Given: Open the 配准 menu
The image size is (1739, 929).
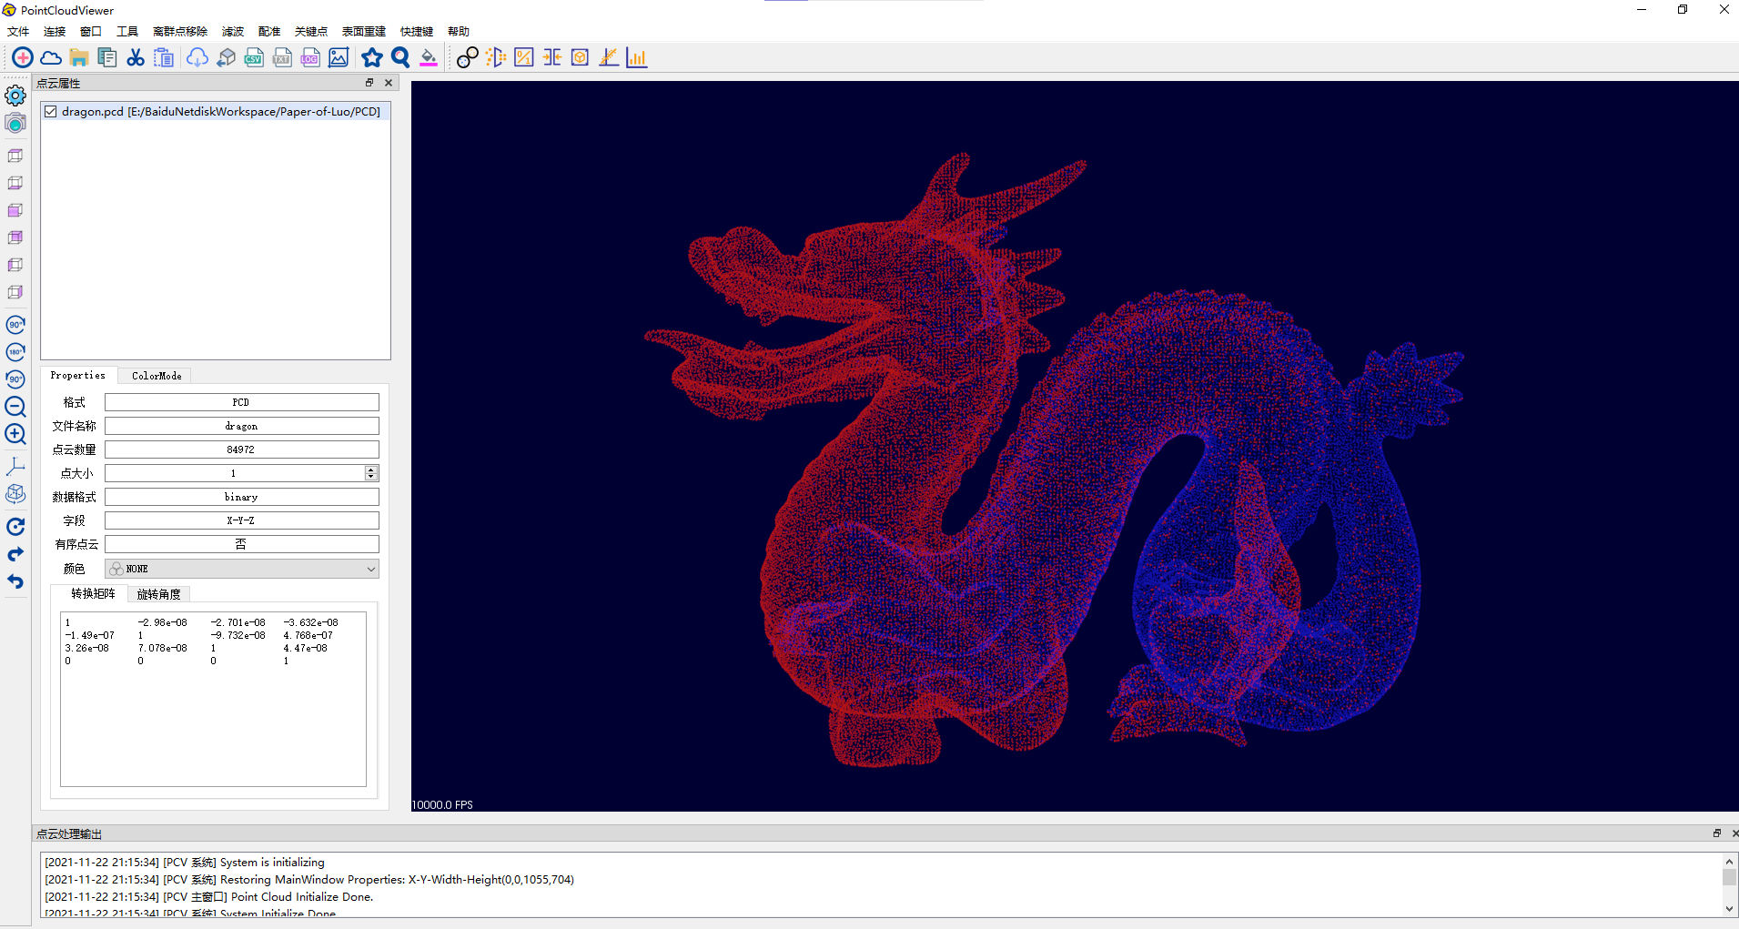Looking at the screenshot, I should point(269,32).
